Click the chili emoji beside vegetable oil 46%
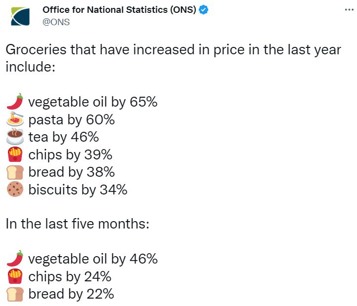Viewport: 357px width, 306px height. tap(15, 259)
